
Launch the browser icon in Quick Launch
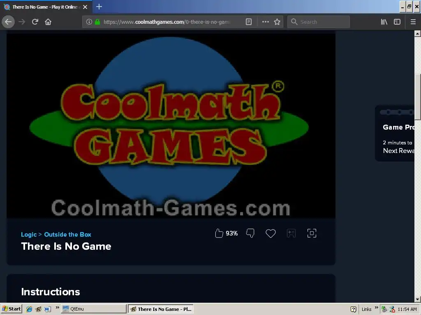tap(38, 309)
